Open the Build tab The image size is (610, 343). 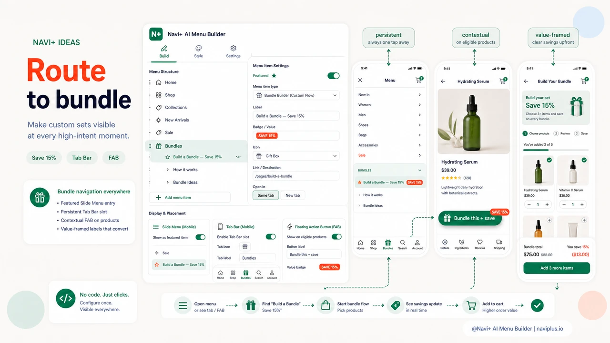[164, 52]
